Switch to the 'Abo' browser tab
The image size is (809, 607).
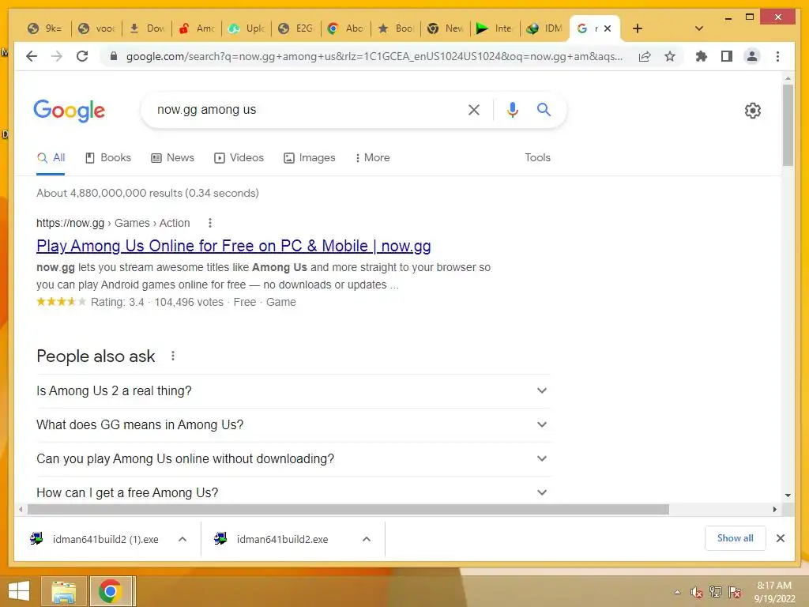point(347,28)
